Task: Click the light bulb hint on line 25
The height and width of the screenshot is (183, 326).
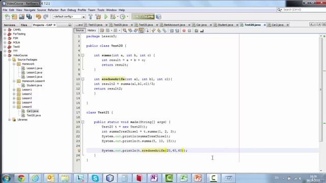Action: point(79,150)
